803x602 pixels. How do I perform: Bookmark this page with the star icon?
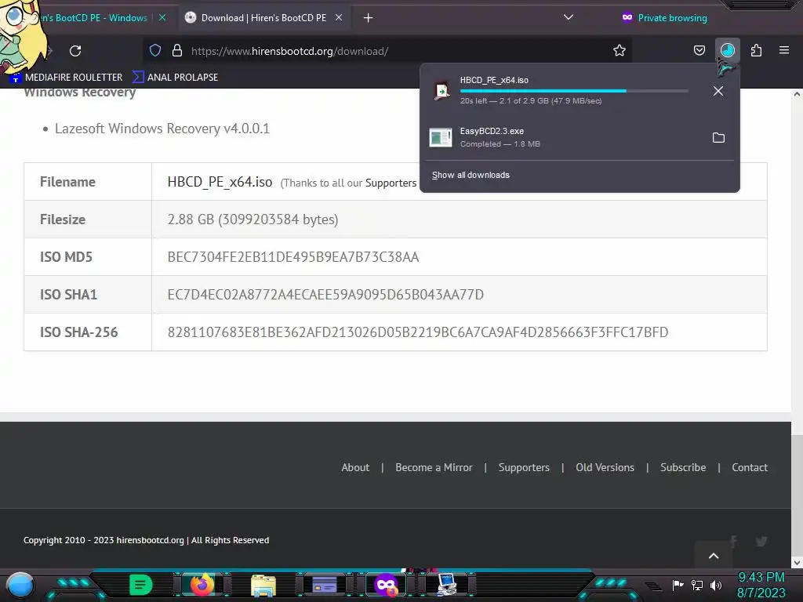coord(620,51)
